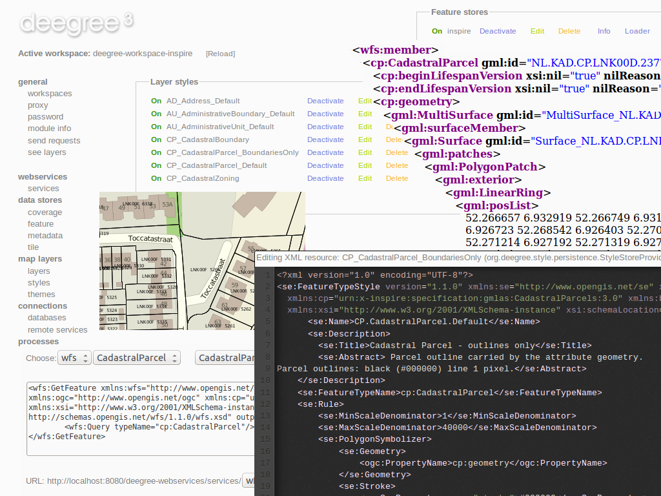Screen dimensions: 661x496
Task: Edit the CP_CadastralZoning style
Action: [365, 178]
